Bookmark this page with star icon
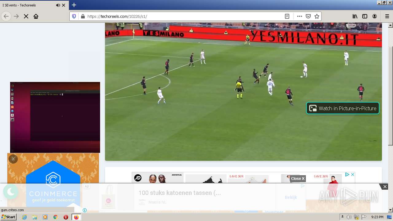The image size is (393, 221). tap(317, 16)
